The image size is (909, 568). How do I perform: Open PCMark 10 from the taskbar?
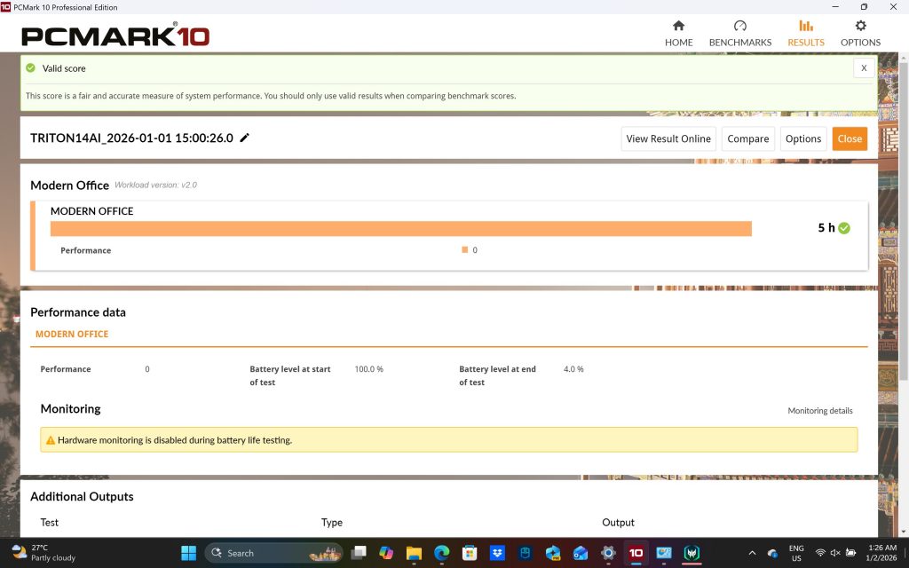point(636,552)
